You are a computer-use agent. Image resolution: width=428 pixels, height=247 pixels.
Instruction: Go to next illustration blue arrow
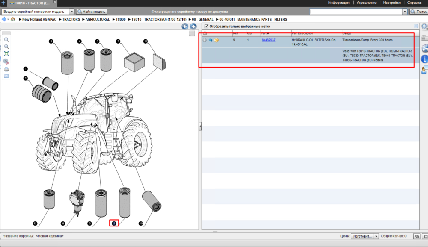193,26
